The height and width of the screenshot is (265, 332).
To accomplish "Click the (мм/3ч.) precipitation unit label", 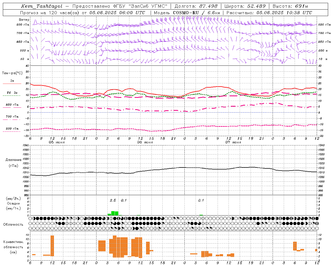I will coord(13,198).
